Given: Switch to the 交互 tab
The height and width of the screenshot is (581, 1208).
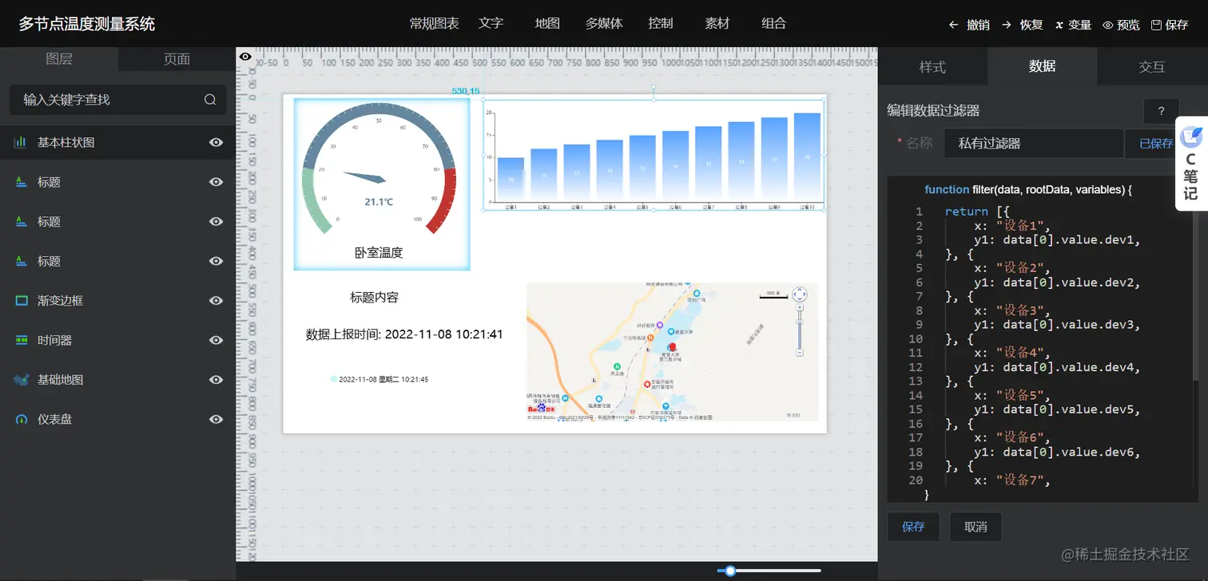Looking at the screenshot, I should coord(1152,67).
